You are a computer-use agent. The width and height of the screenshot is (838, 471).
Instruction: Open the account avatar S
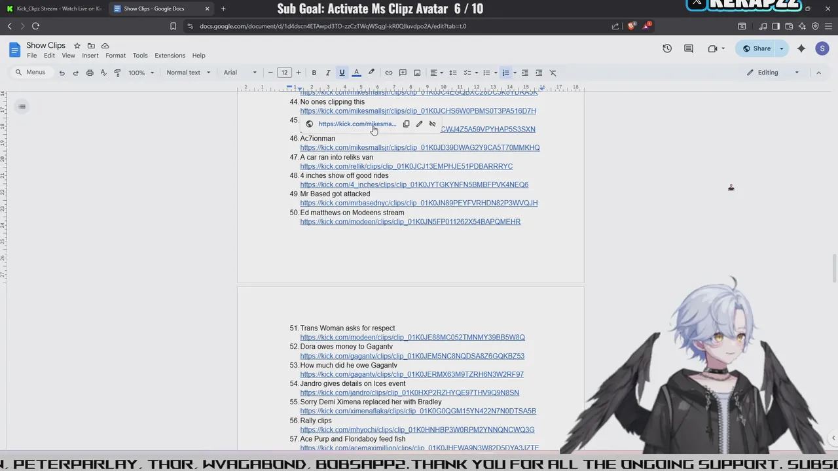(822, 48)
